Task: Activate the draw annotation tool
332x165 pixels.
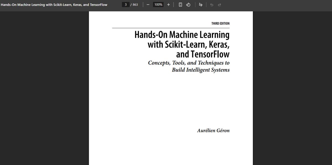Action: (x=201, y=5)
